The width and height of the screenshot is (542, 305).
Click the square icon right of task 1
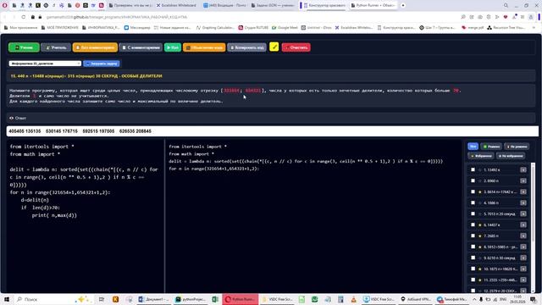click(523, 169)
